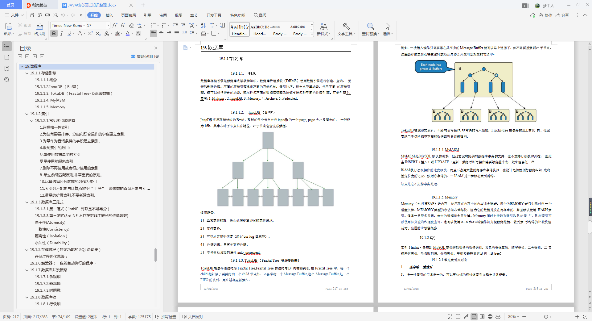Toggle center paragraph alignment
Screen dimensions: 592x321
tap(161, 33)
